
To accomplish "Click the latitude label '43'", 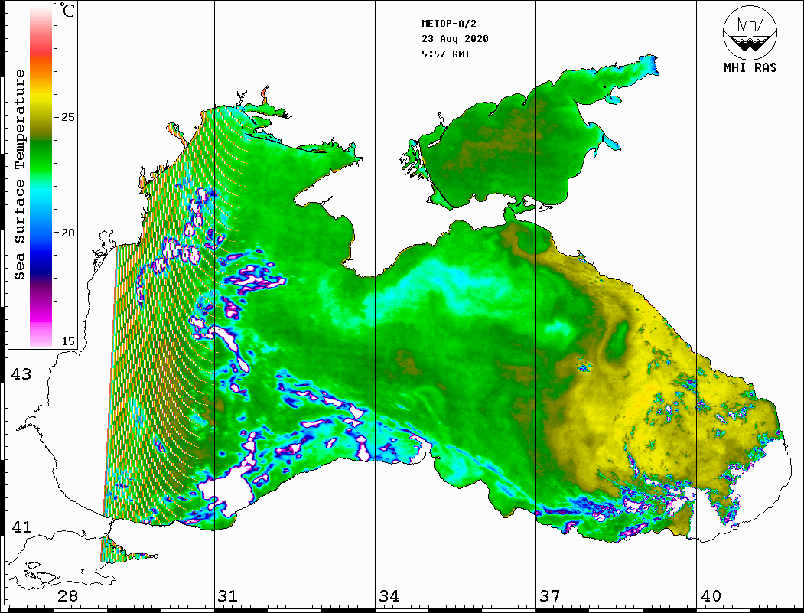I will point(21,374).
